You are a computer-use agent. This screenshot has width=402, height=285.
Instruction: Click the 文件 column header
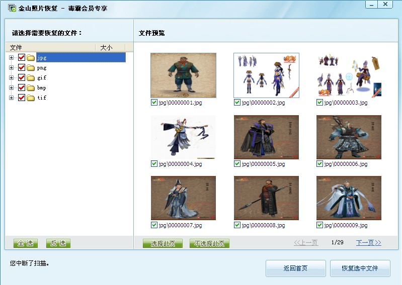pos(50,47)
